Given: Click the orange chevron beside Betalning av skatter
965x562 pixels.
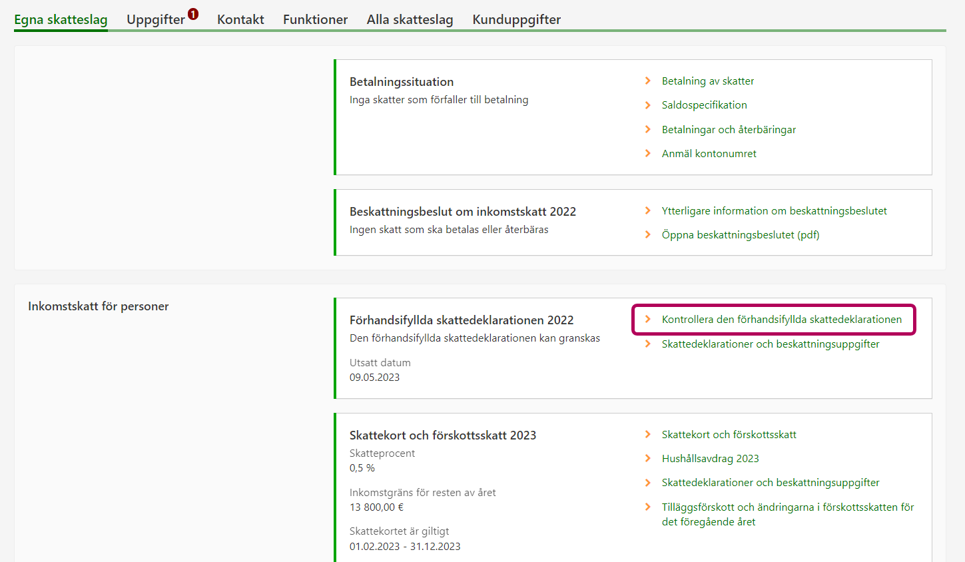Looking at the screenshot, I should point(648,81).
